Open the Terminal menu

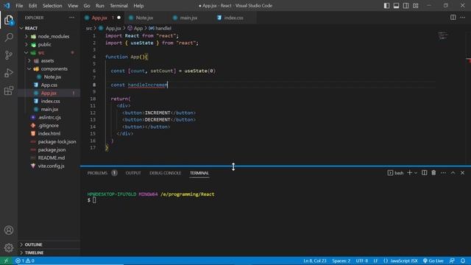point(118,6)
